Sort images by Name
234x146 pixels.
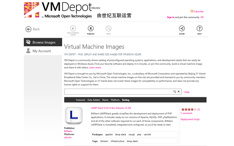(x=105, y=100)
